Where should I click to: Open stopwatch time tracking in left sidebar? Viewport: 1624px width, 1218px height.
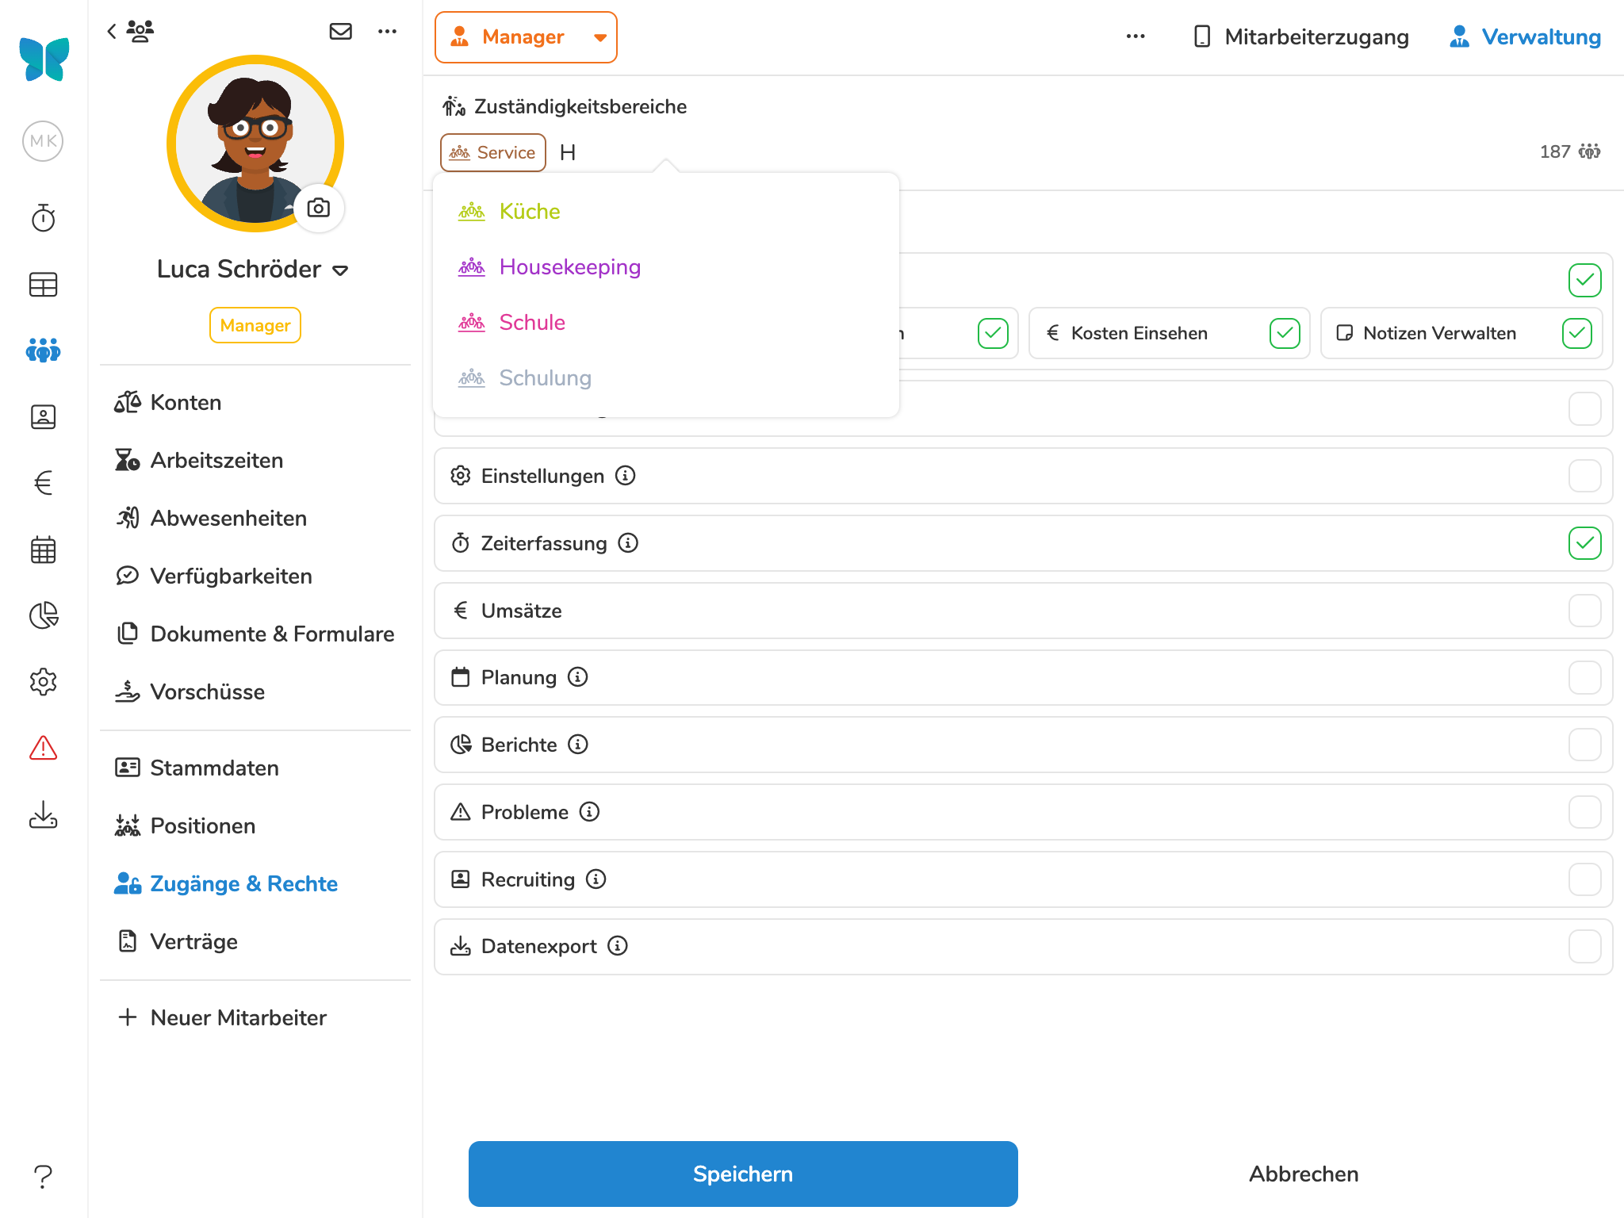[44, 218]
